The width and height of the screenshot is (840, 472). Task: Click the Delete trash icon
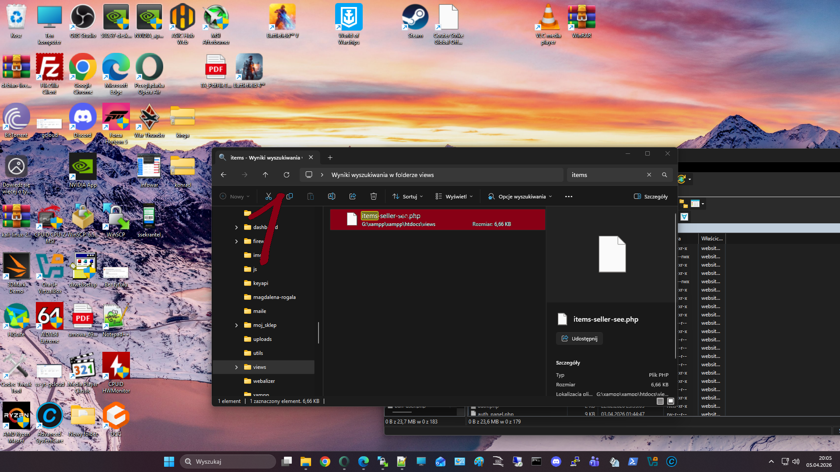374,197
